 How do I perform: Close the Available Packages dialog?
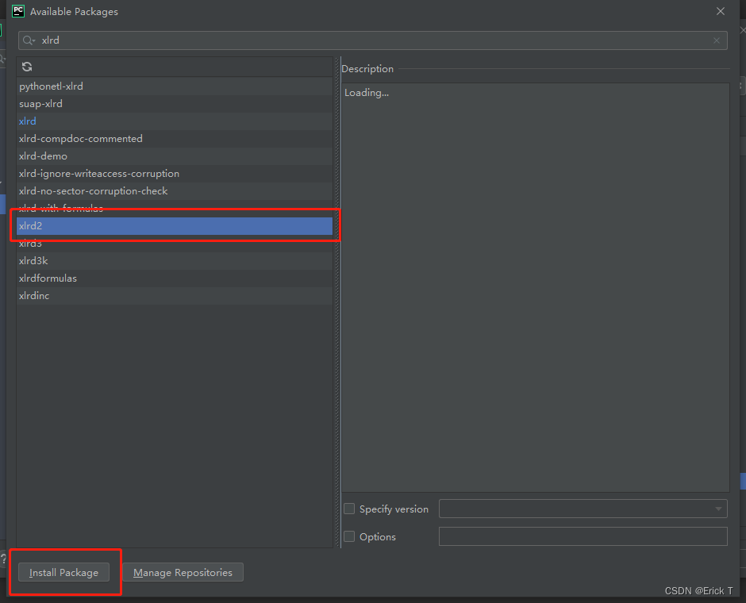[721, 11]
